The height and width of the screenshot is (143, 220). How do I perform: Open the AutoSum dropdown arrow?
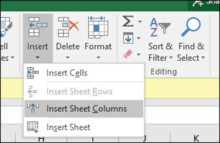pos(140,22)
